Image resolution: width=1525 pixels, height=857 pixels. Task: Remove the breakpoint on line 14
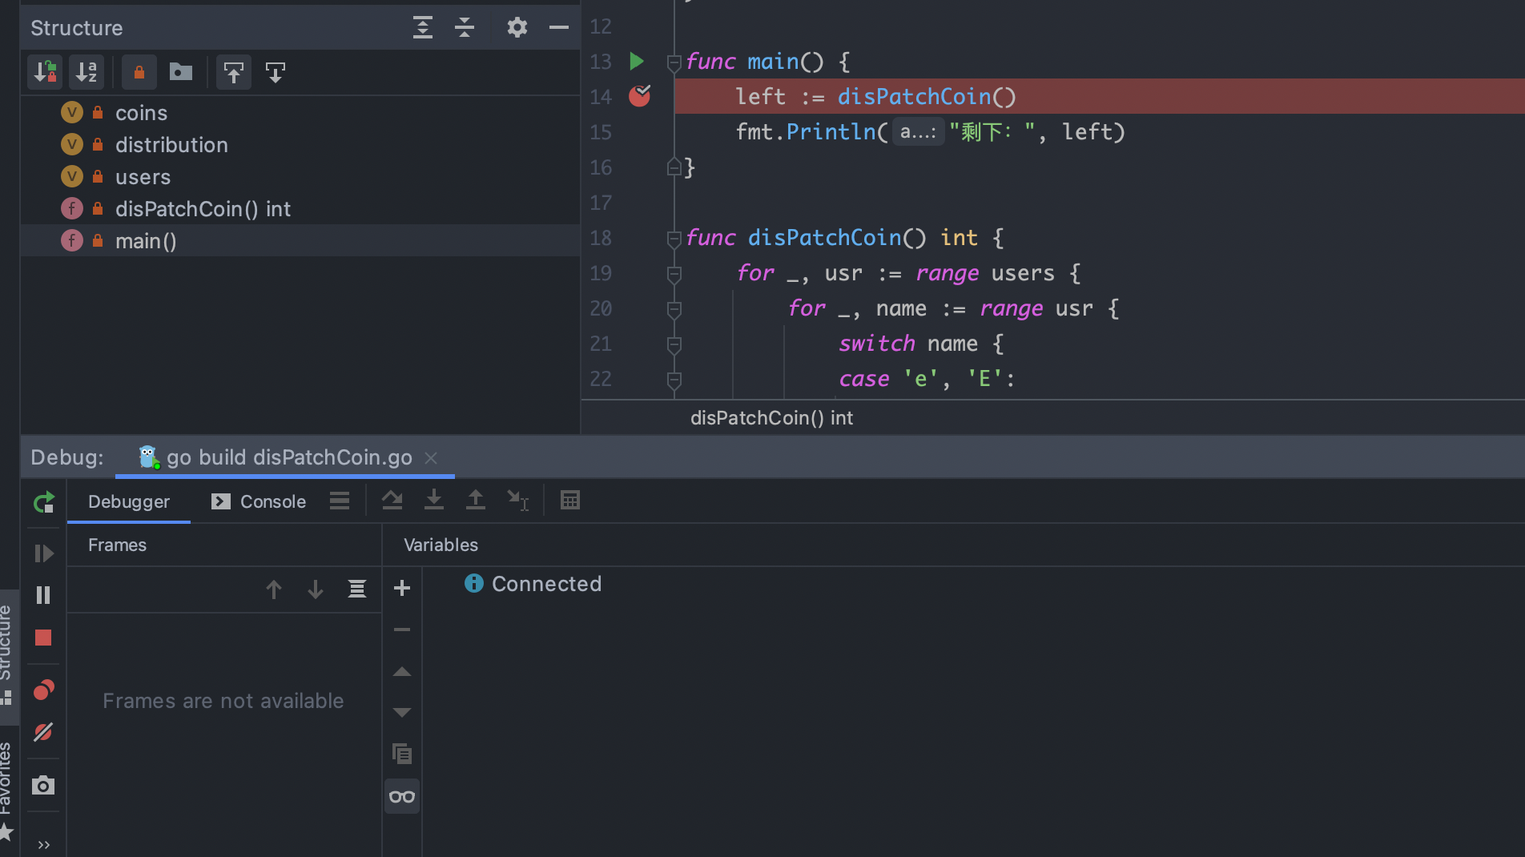click(x=639, y=96)
